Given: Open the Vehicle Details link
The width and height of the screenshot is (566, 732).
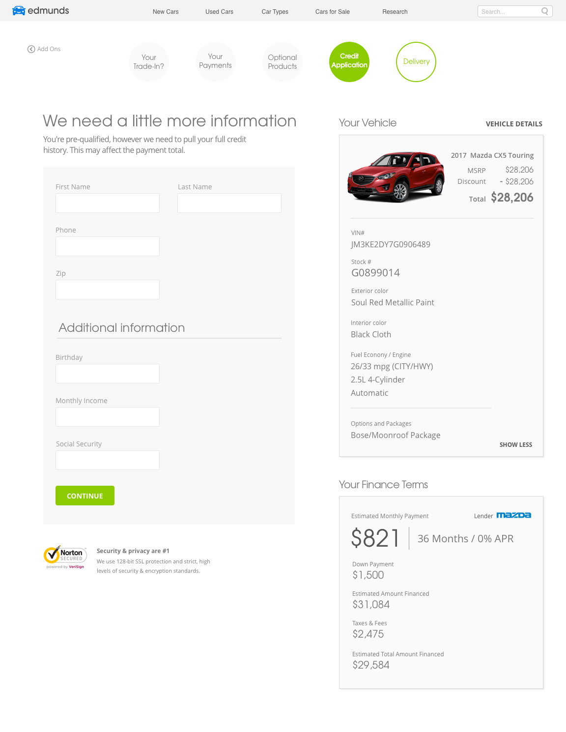Looking at the screenshot, I should pyautogui.click(x=514, y=124).
